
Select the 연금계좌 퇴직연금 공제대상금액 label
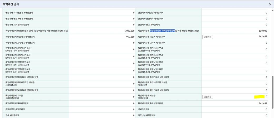pos(21,13)
